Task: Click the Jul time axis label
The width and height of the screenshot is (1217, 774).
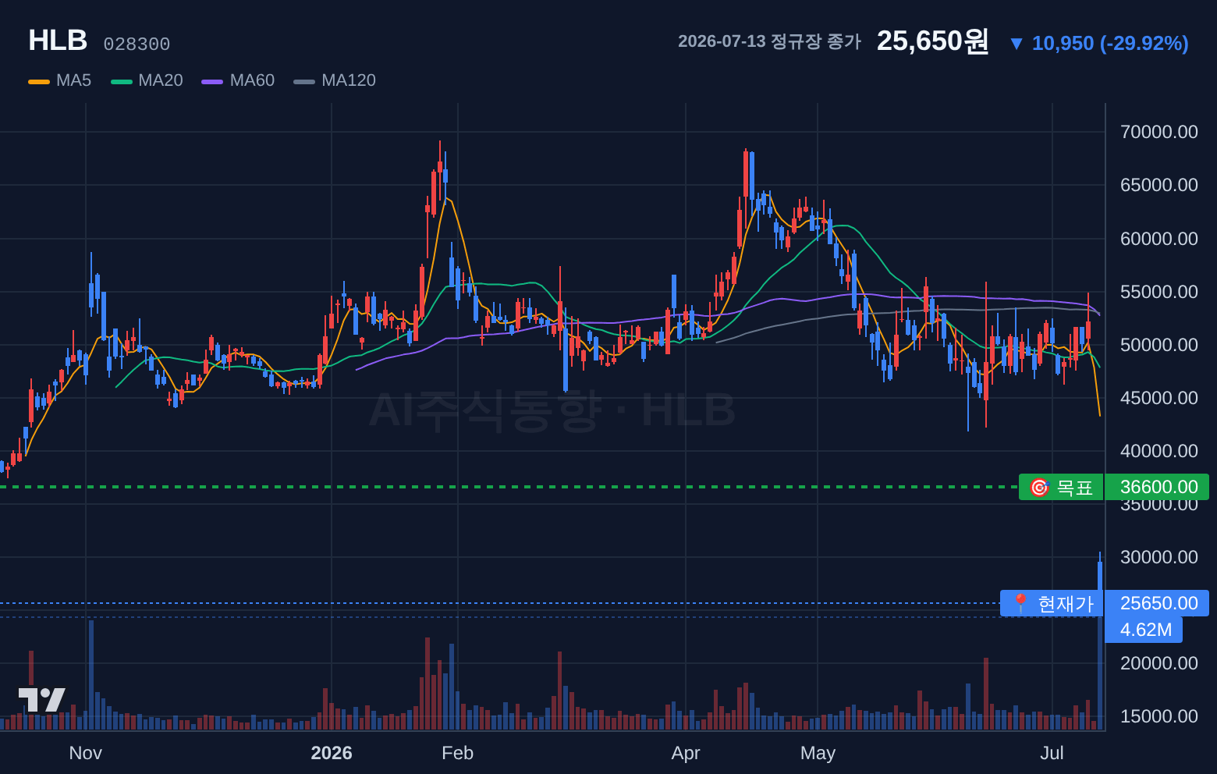Action: [1052, 753]
